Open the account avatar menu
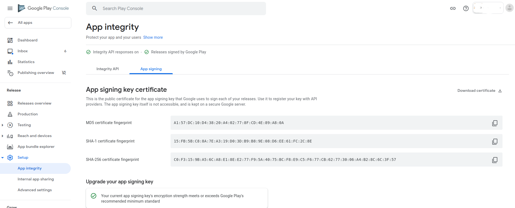This screenshot has height=208, width=515. [x=509, y=8]
